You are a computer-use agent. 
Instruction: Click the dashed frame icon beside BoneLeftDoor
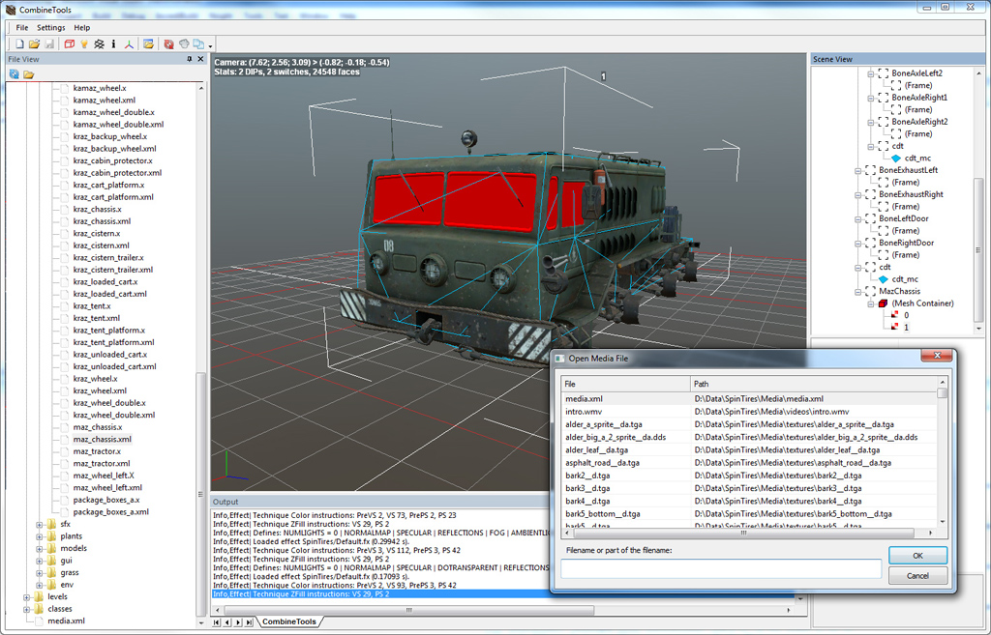tap(870, 219)
